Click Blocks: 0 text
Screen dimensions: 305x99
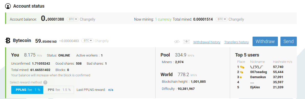coord(62,70)
